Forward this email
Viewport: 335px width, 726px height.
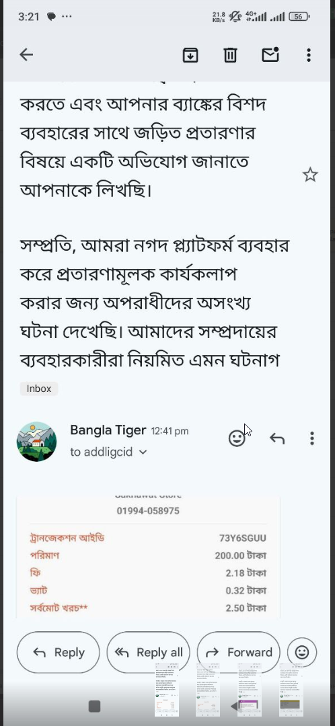click(239, 652)
